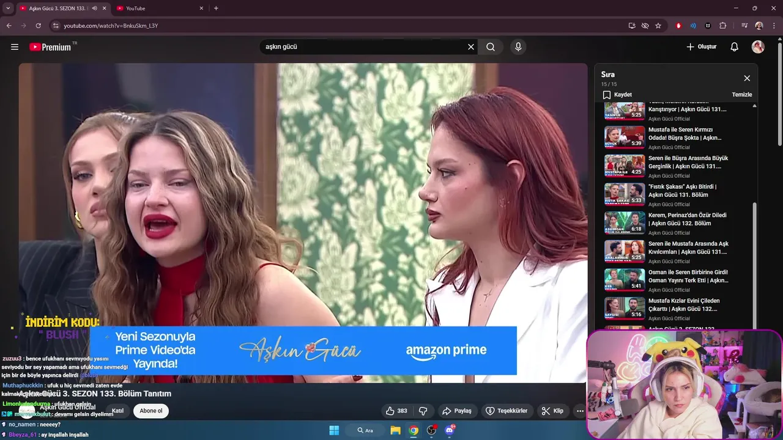Click the video title Bölüm Tanıtım
The image size is (783, 440).
95,394
